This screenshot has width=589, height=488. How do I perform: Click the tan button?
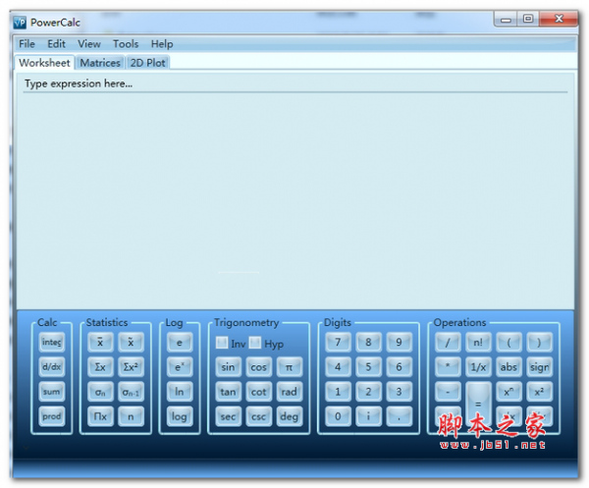pos(228,392)
